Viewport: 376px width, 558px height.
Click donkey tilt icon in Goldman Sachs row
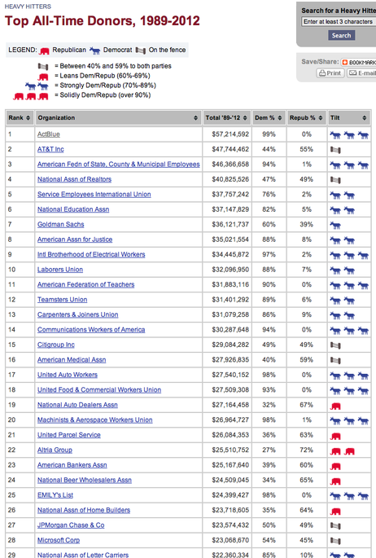[335, 226]
